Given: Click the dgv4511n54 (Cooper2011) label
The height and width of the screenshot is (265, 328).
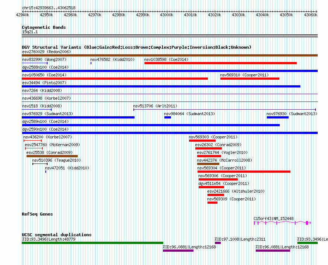Looking at the screenshot, I should [x=224, y=183].
